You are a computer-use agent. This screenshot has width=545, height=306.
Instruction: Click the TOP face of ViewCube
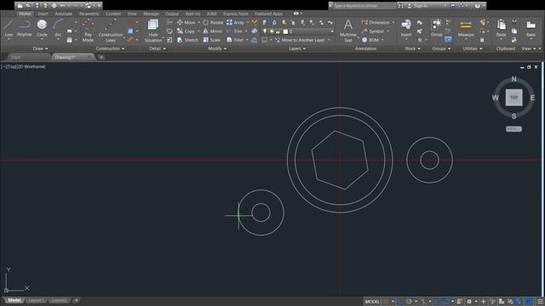tap(513, 98)
